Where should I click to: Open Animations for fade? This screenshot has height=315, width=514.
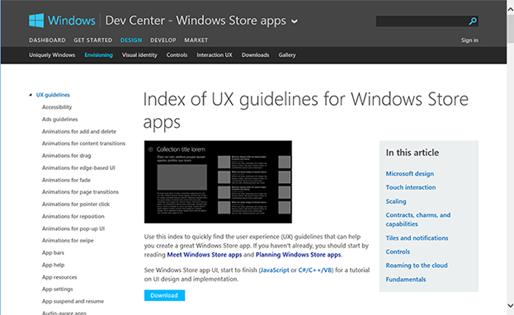(66, 180)
